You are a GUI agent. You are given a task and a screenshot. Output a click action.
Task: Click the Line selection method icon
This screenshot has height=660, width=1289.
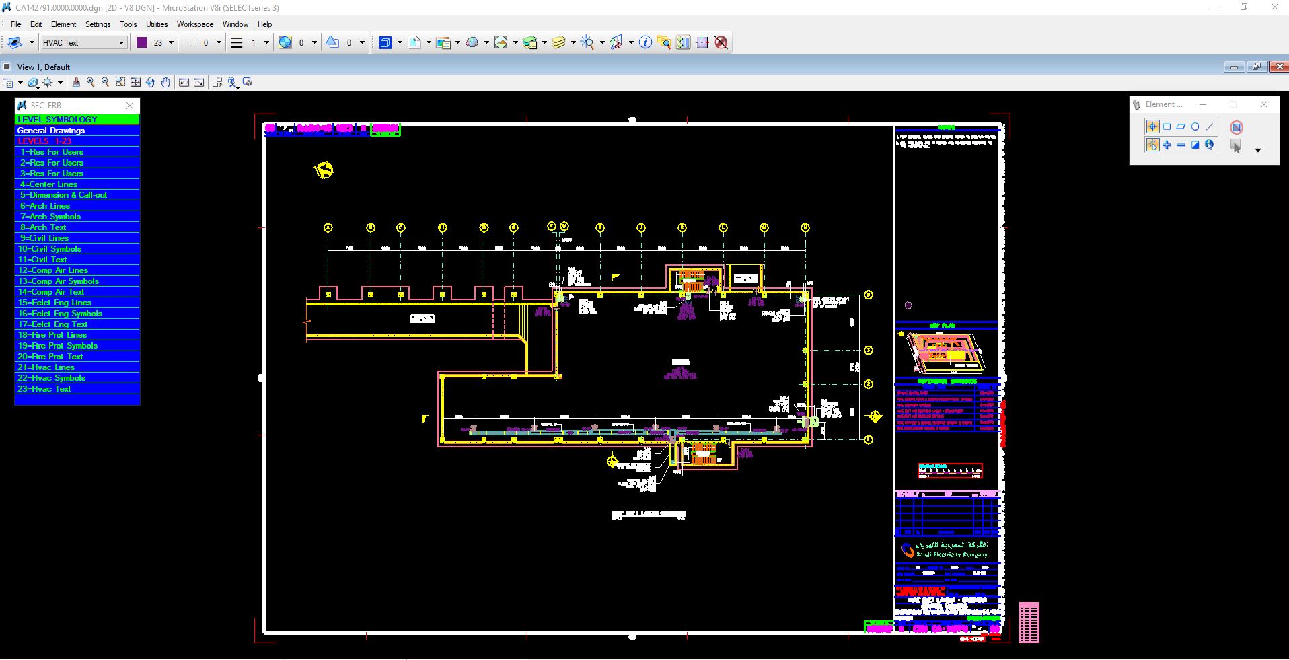coord(1210,126)
